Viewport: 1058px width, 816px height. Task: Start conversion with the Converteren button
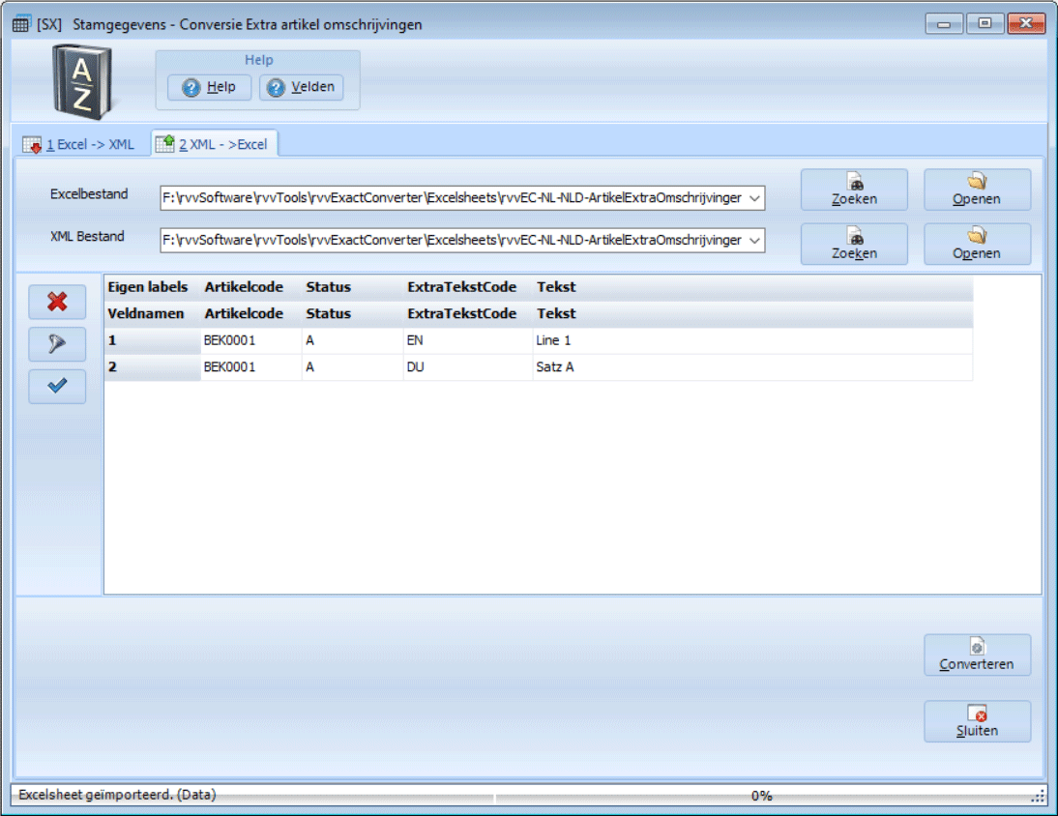point(977,655)
